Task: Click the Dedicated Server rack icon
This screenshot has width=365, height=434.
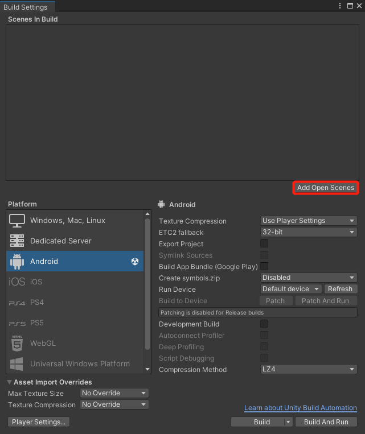Action: pyautogui.click(x=17, y=241)
